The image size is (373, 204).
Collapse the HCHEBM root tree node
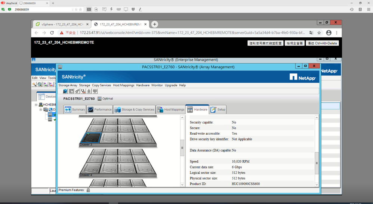coord(37,105)
